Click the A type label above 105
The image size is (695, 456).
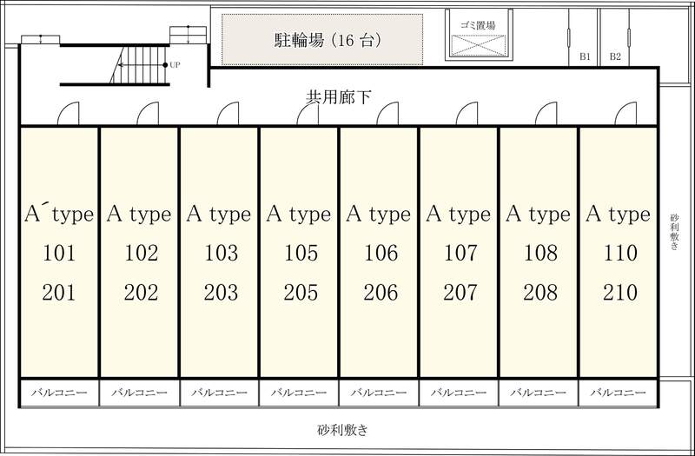coord(299,215)
